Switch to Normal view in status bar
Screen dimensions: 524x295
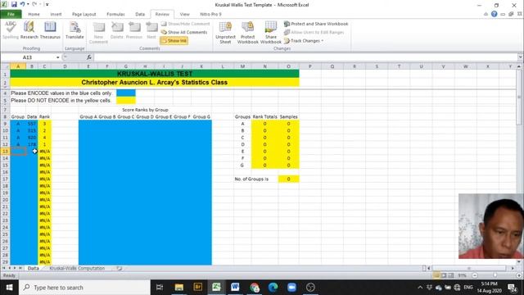(436, 275)
